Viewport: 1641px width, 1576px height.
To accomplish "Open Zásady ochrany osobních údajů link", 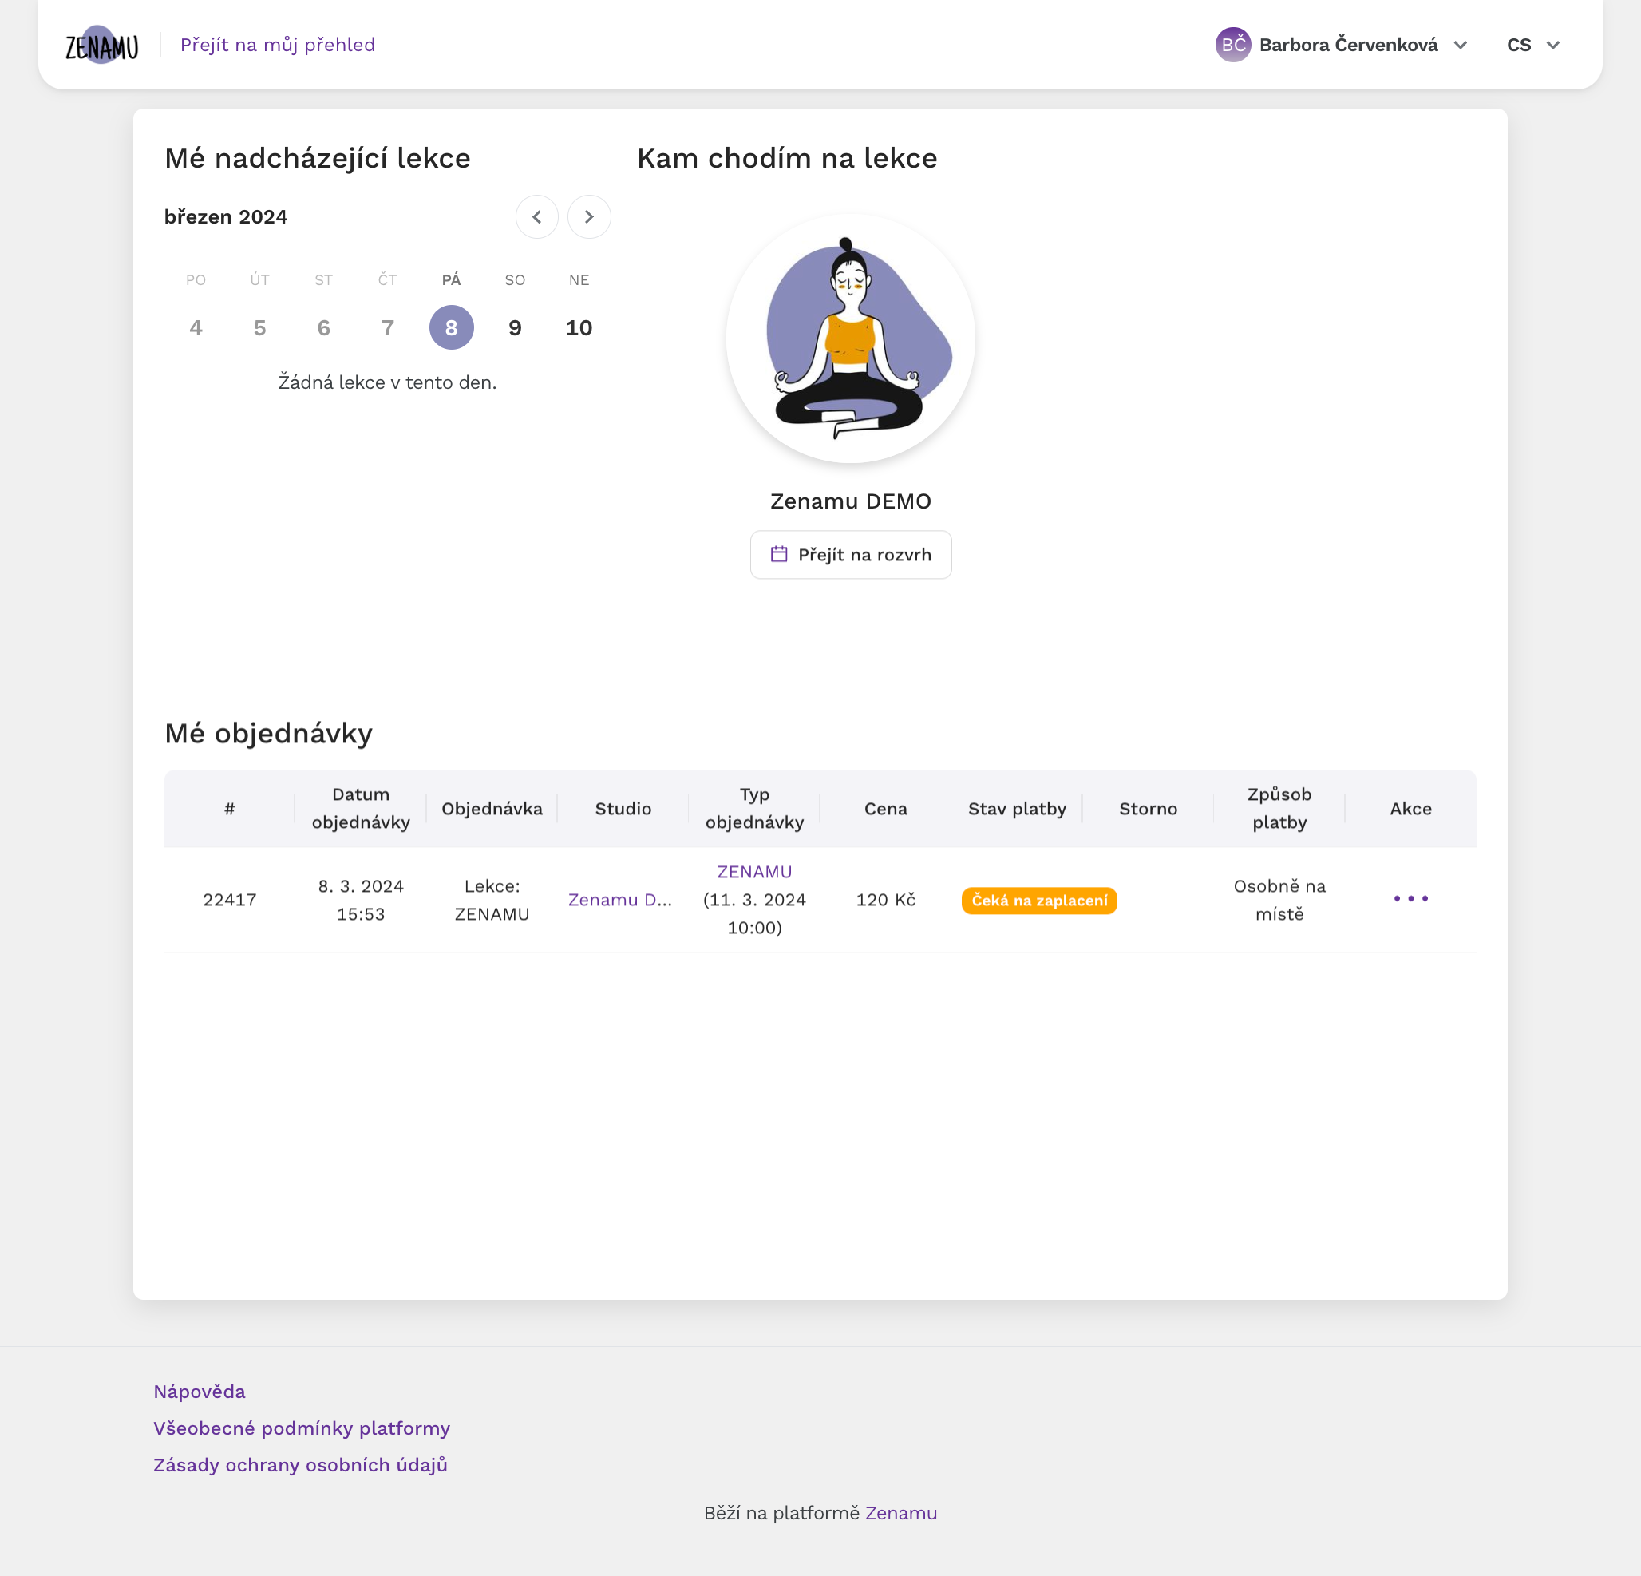I will click(300, 1464).
